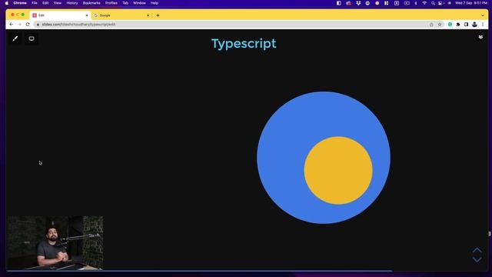This screenshot has width=492, height=277.
Task: View site information lock icon
Action: tap(38, 24)
